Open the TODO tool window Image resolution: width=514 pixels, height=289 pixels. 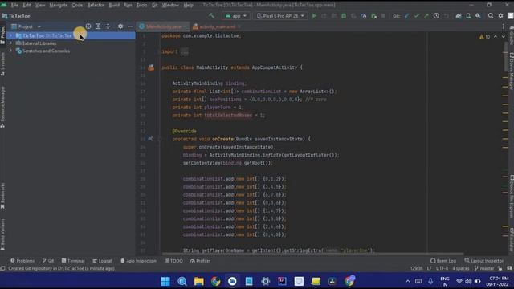tap(173, 261)
